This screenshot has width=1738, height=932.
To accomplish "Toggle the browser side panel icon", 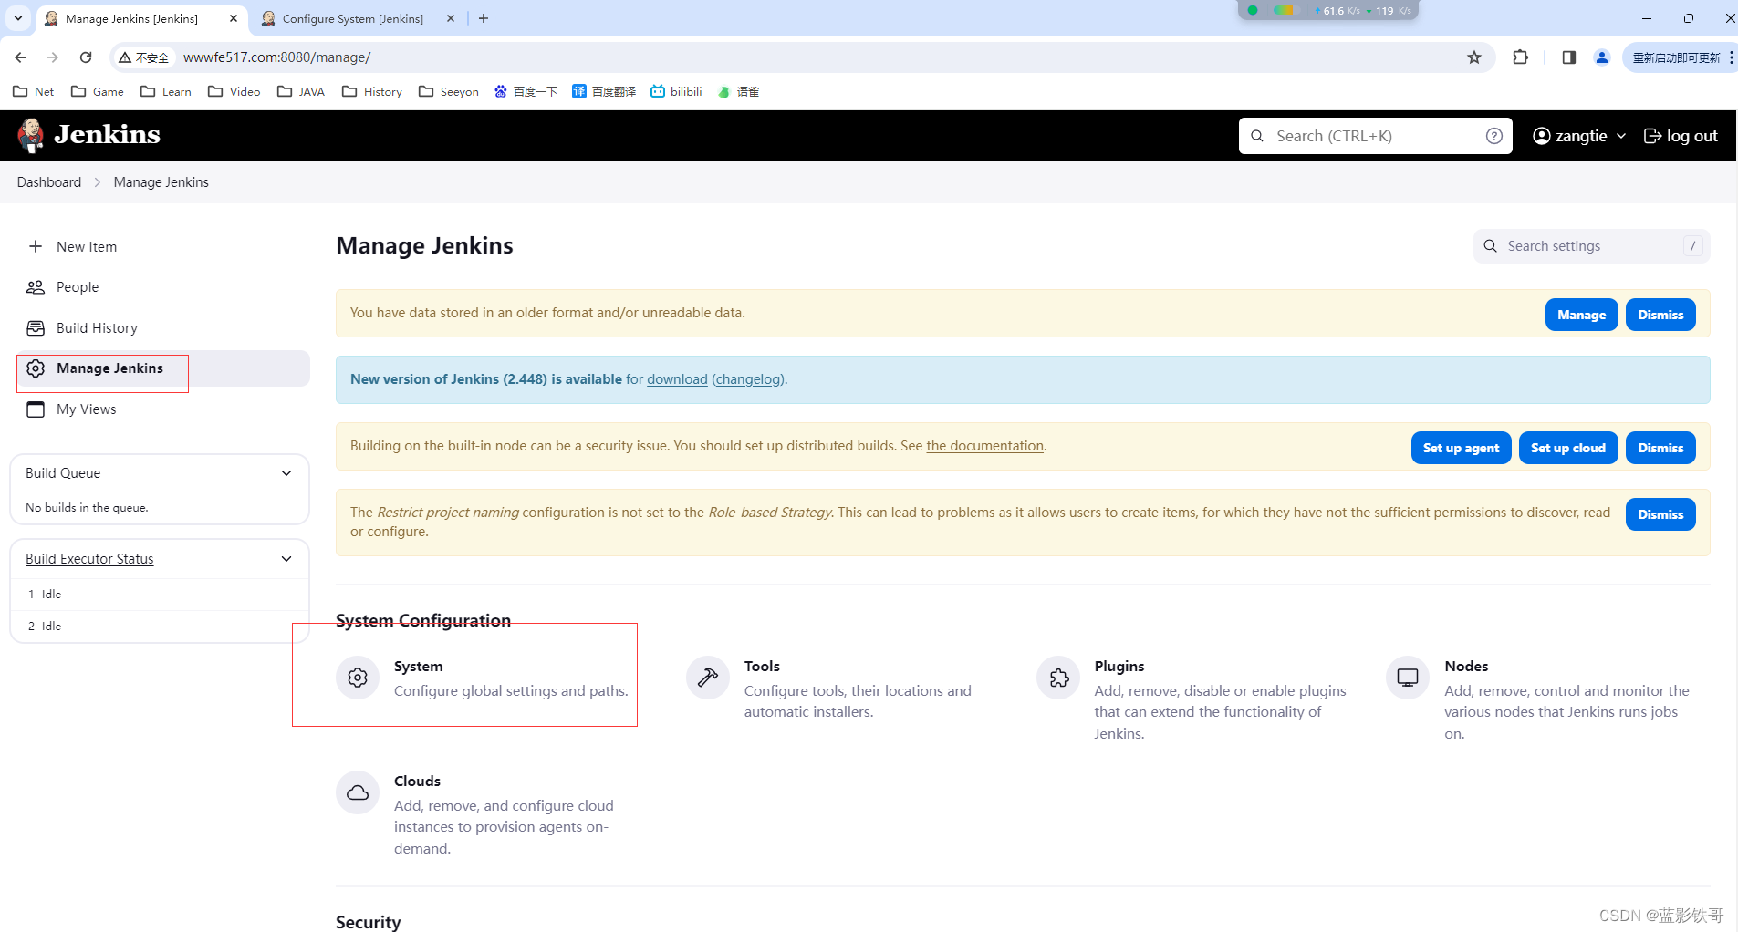I will [x=1569, y=57].
